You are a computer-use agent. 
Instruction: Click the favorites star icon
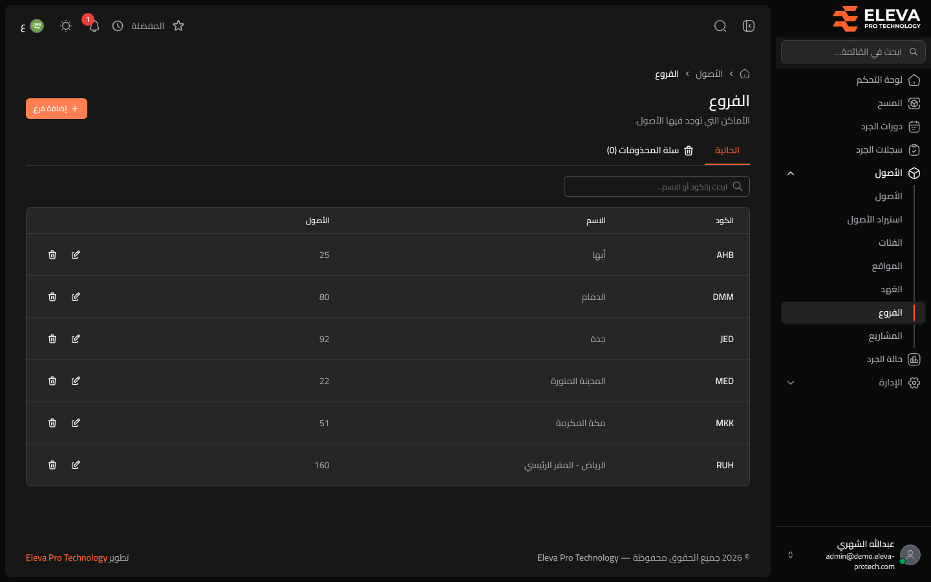pyautogui.click(x=178, y=26)
